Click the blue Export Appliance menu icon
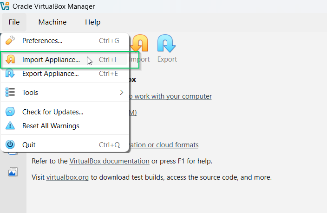 click(10, 73)
